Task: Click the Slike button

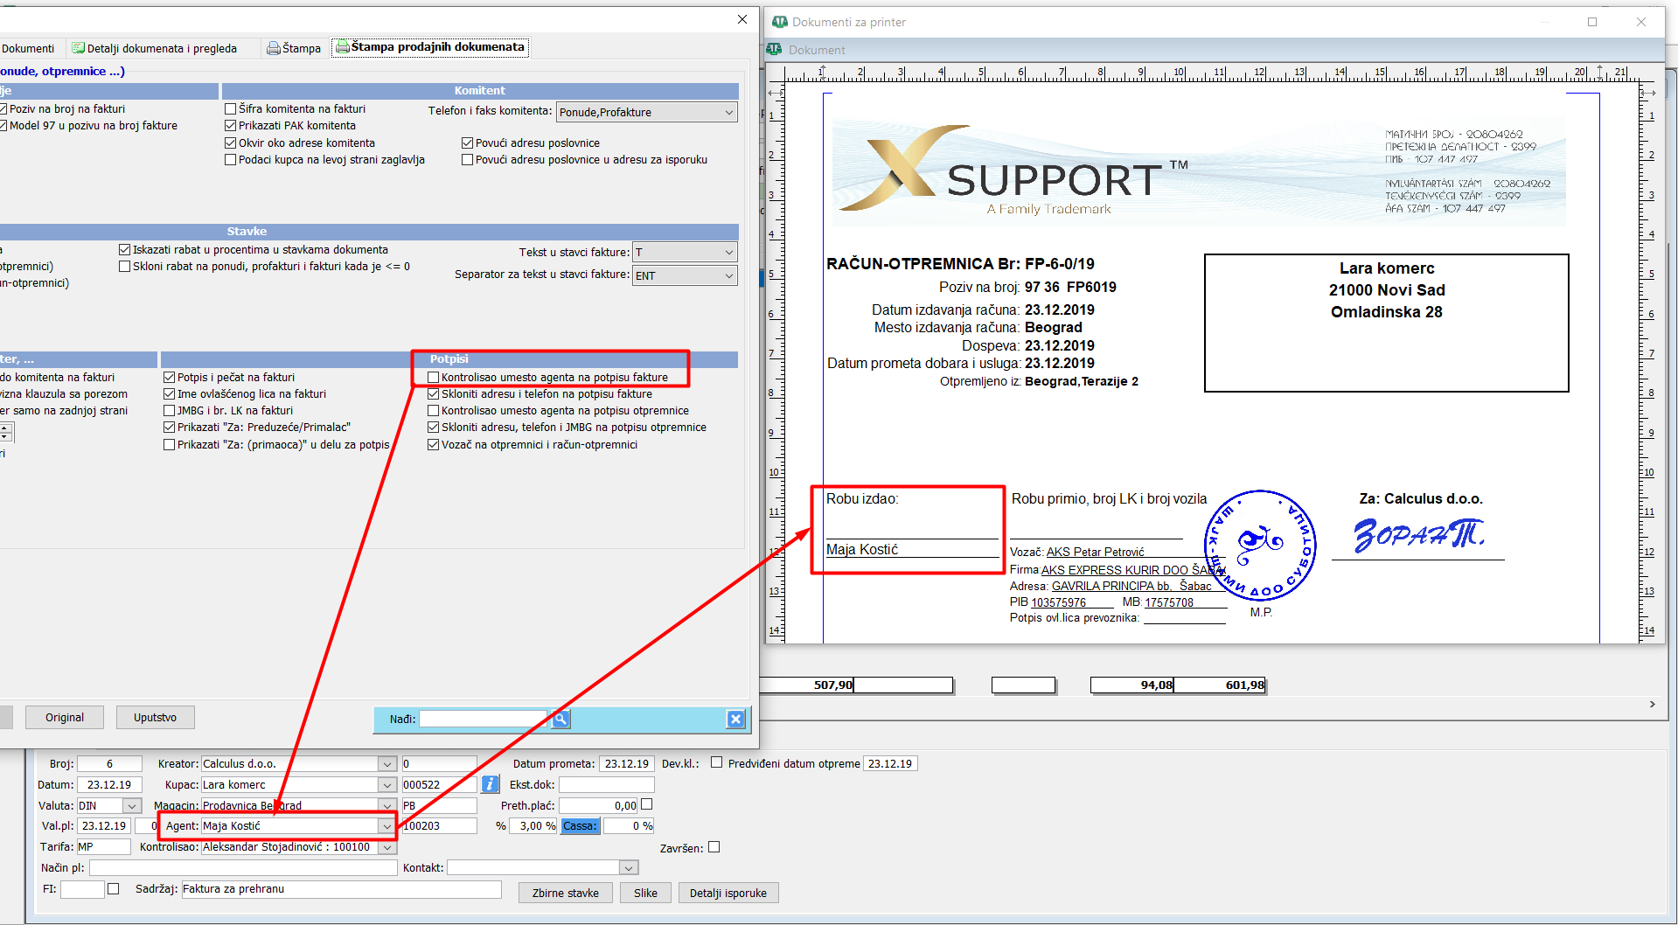Action: [x=645, y=893]
